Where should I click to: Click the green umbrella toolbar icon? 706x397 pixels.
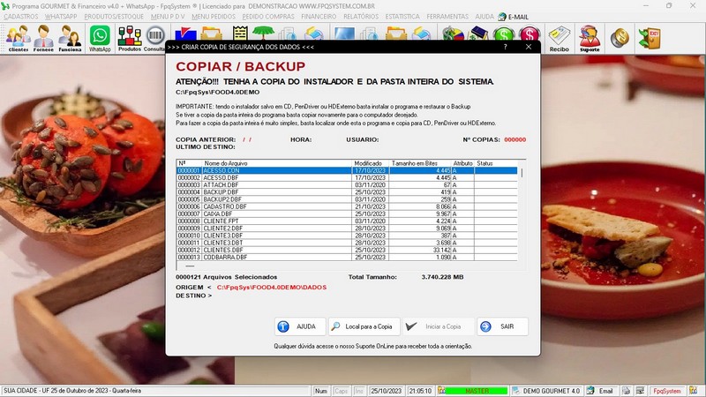[263, 33]
